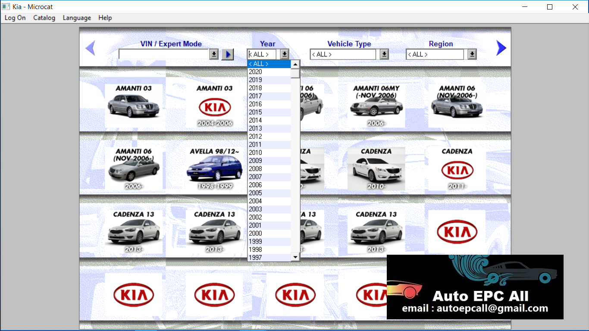Click the Year list scrollbar up arrow
This screenshot has width=589, height=331.
pyautogui.click(x=295, y=65)
